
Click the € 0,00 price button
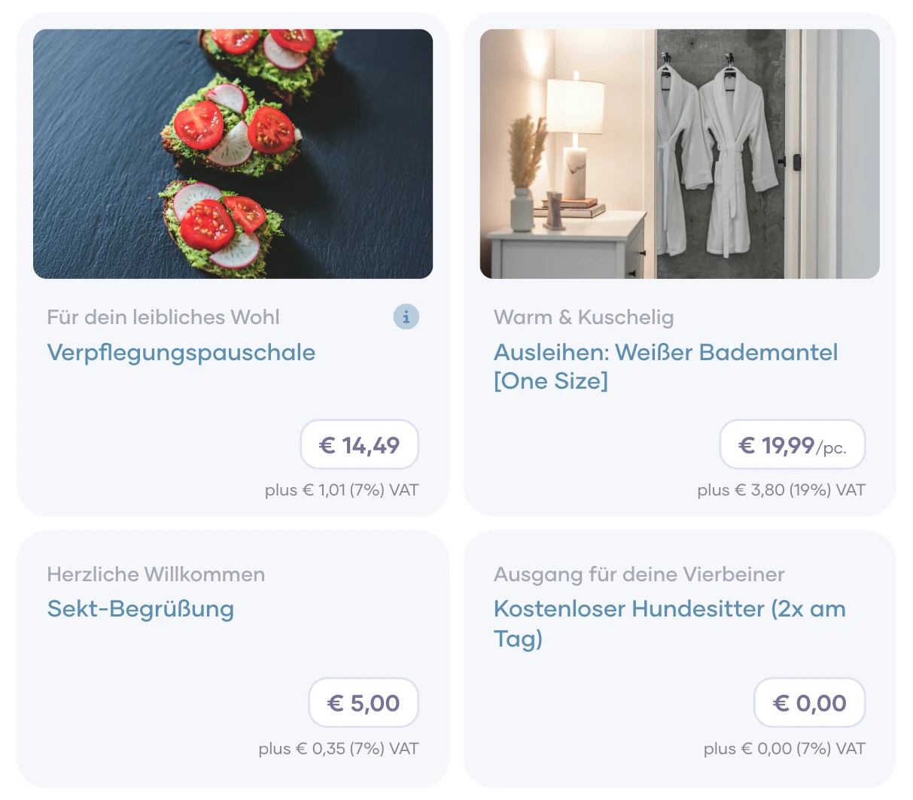pos(809,703)
